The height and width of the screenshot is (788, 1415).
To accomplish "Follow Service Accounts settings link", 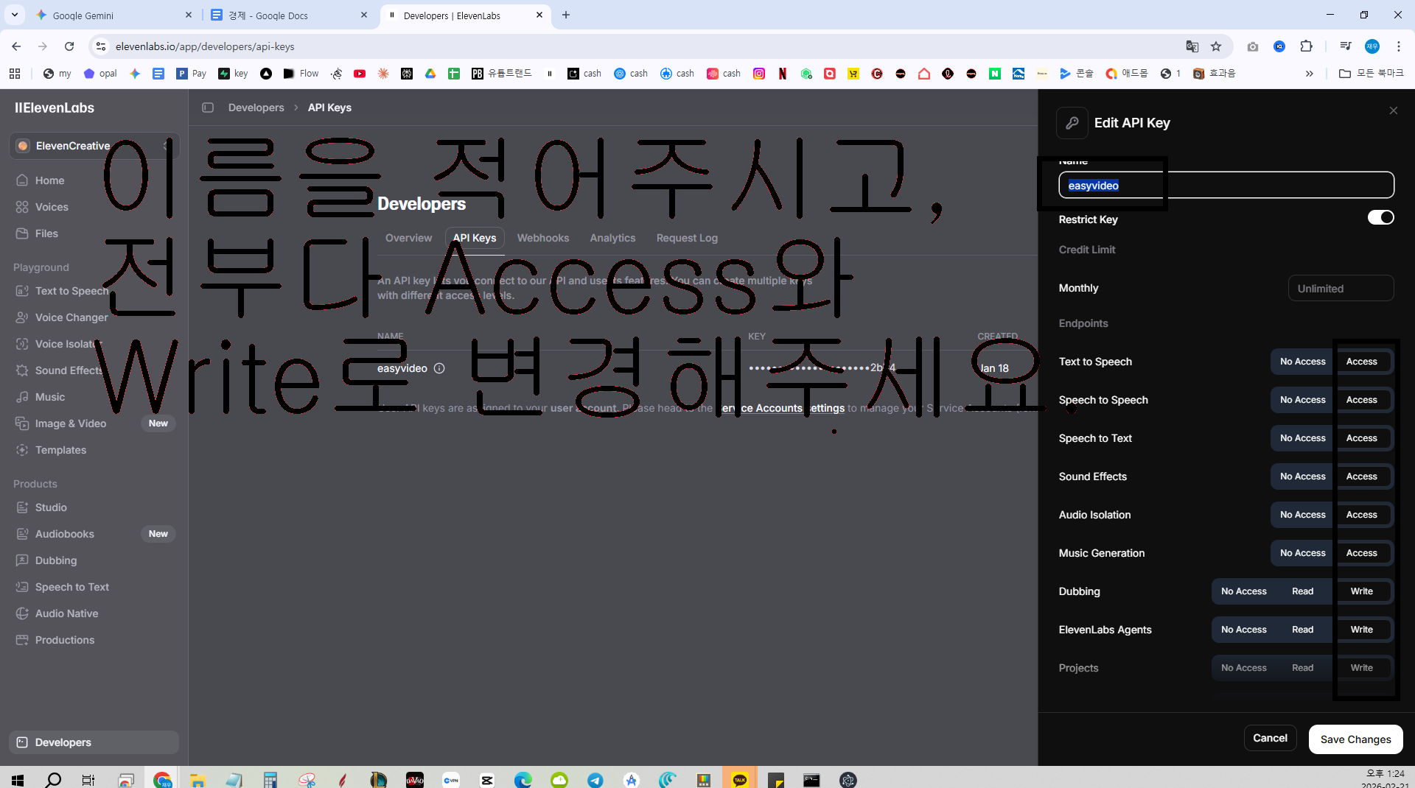I will click(x=782, y=408).
